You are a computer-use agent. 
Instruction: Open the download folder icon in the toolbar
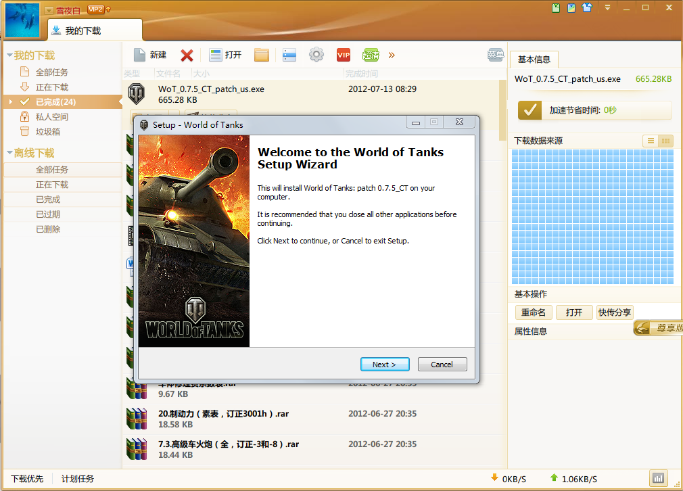coord(261,55)
